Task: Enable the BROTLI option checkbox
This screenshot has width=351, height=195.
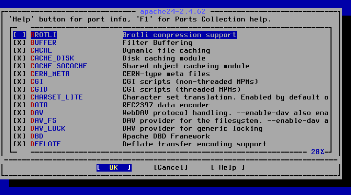Action: [19, 35]
